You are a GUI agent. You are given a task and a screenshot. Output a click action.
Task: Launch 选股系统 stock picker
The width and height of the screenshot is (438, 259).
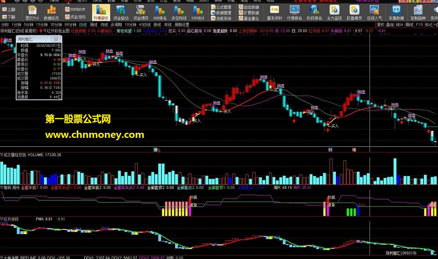tap(221, 18)
